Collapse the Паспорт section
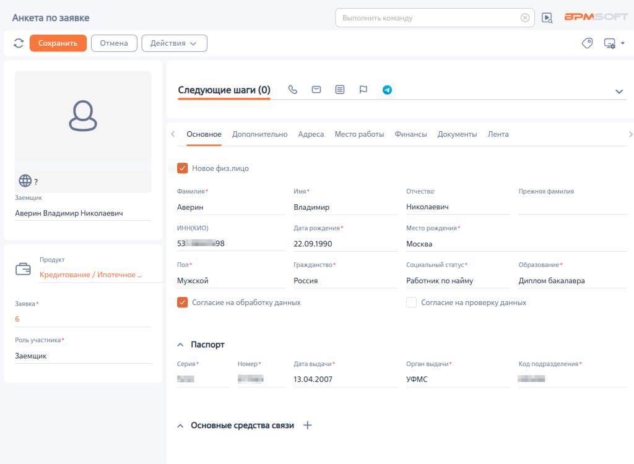Viewport: 634px width, 464px height. 180,345
